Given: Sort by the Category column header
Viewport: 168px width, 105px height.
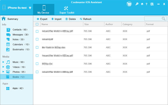Looking at the screenshot, I should click(127, 24).
